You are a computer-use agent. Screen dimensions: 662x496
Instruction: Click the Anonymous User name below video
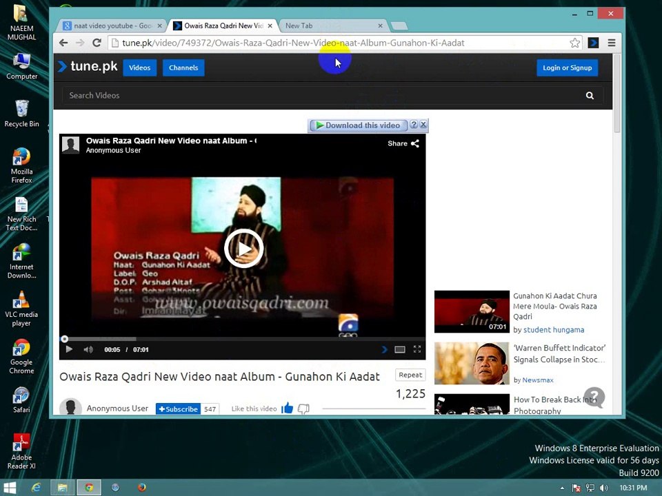tap(117, 409)
